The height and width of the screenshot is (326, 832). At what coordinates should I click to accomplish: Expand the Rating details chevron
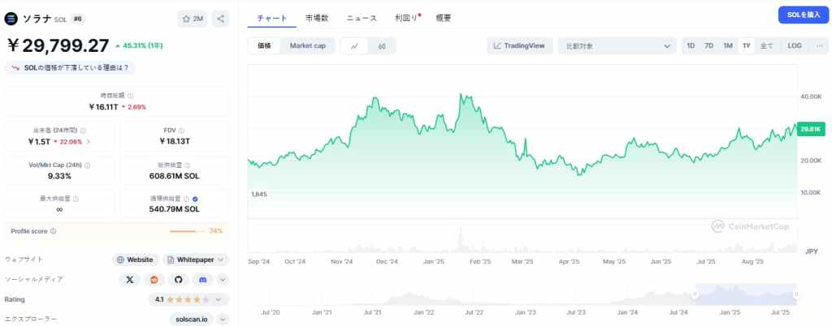click(222, 300)
